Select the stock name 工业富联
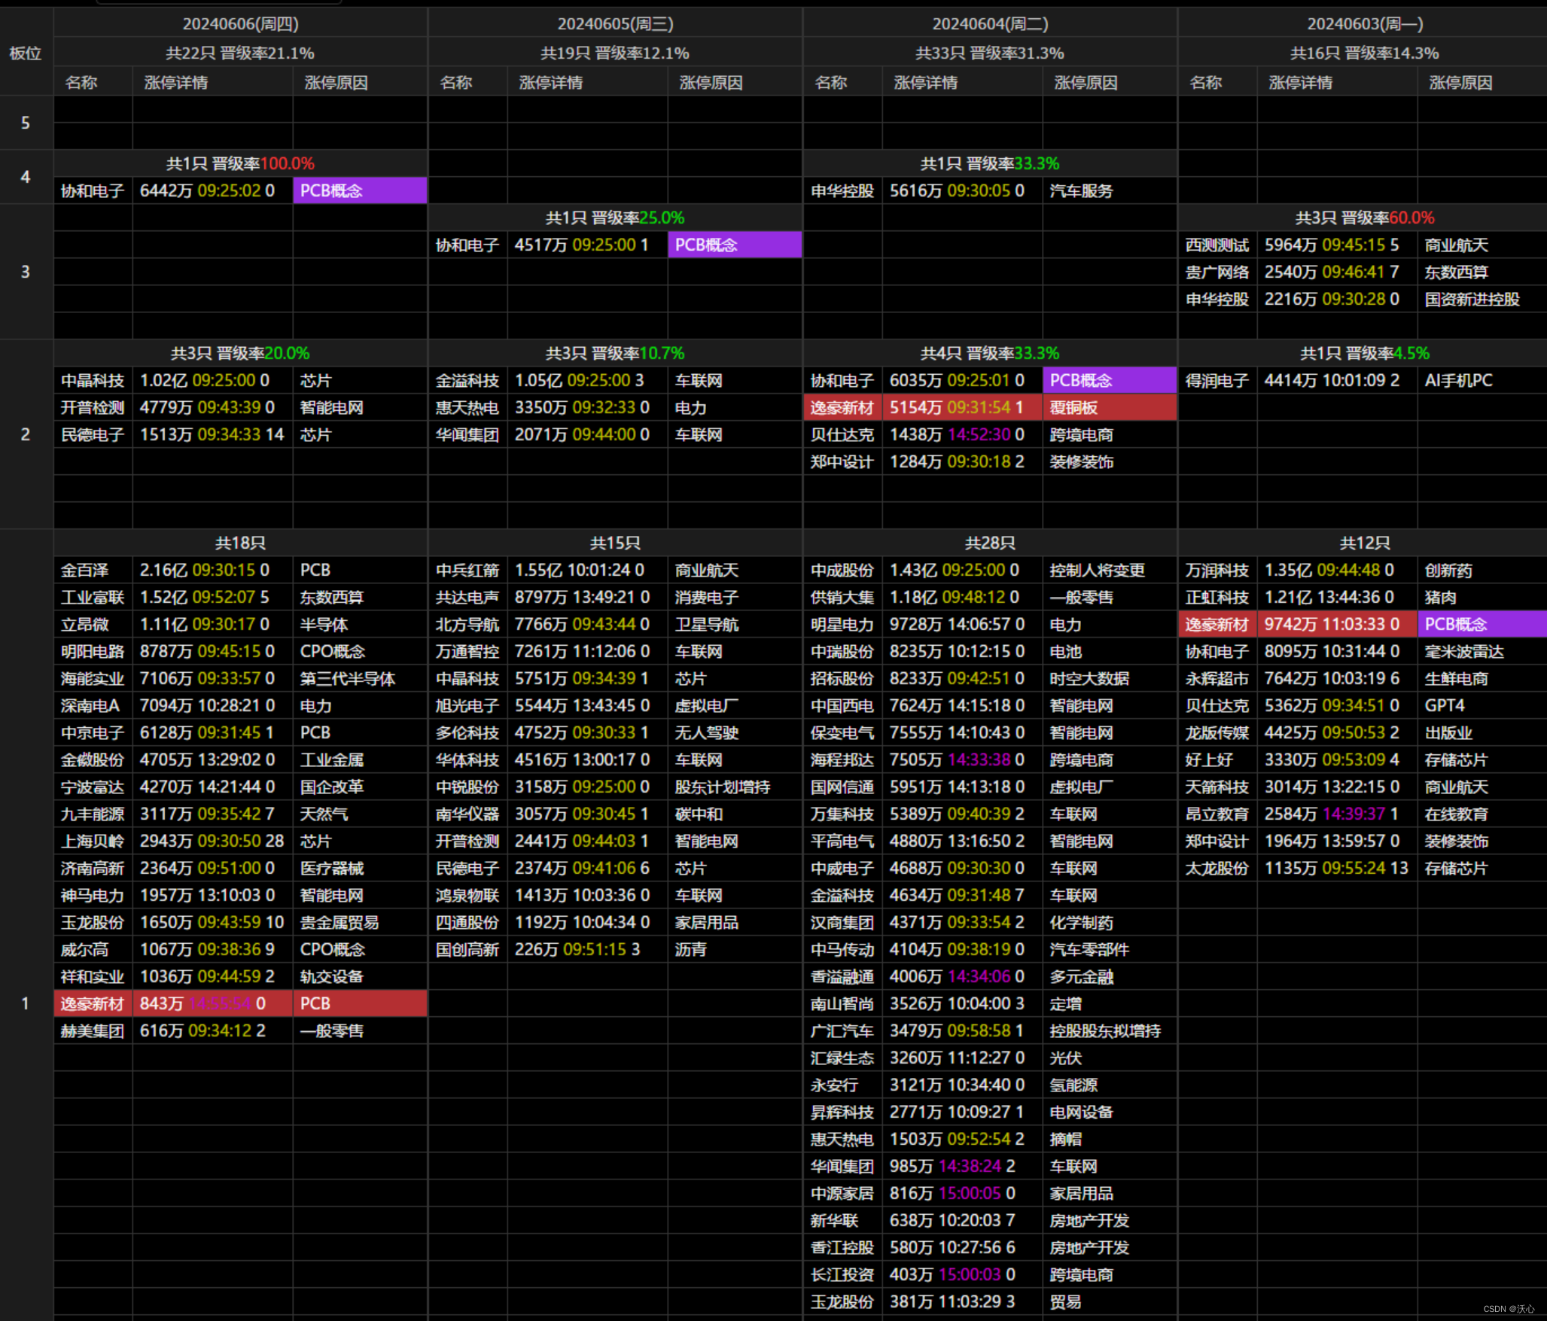The width and height of the screenshot is (1547, 1321). coord(92,598)
